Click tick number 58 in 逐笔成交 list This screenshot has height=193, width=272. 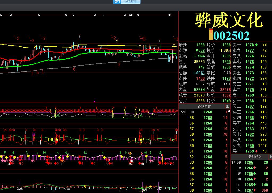click(x=191, y=134)
